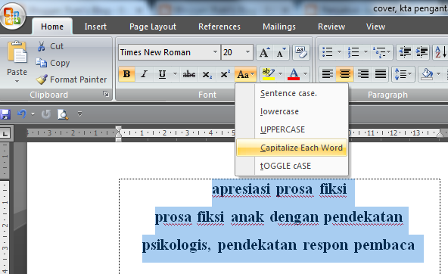
Task: Select the Format Painter brush
Action: pos(42,79)
